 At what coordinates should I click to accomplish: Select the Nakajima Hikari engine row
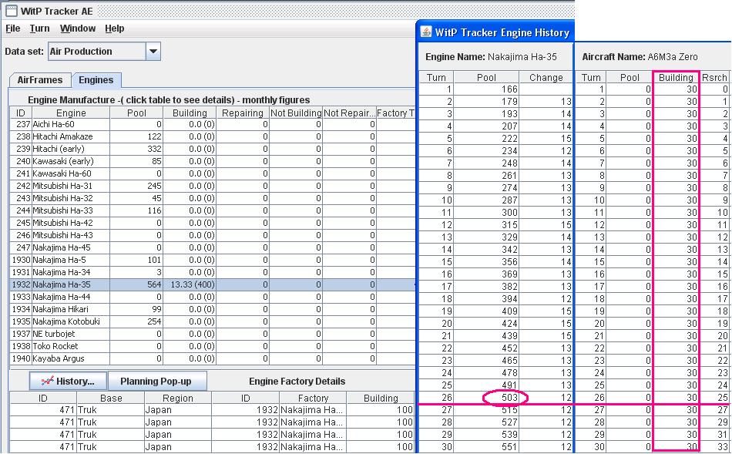tap(213, 309)
